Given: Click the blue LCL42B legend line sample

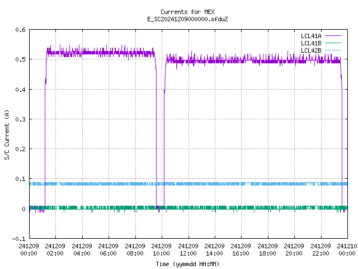Looking at the screenshot, I should coord(333,50).
